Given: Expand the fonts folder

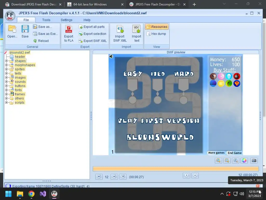Looking at the screenshot, I should pyautogui.click(x=6, y=90).
